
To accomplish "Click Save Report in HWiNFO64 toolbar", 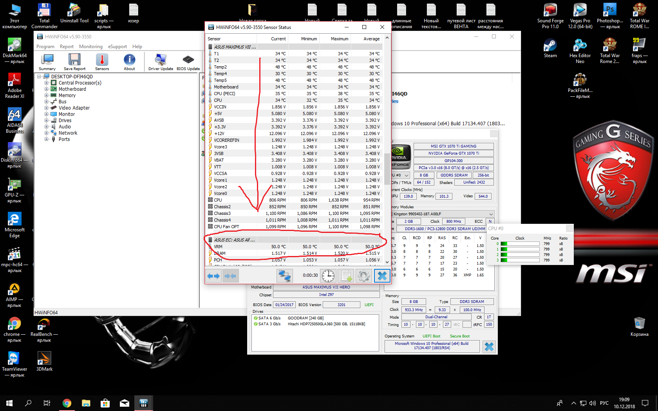I will coord(74,62).
